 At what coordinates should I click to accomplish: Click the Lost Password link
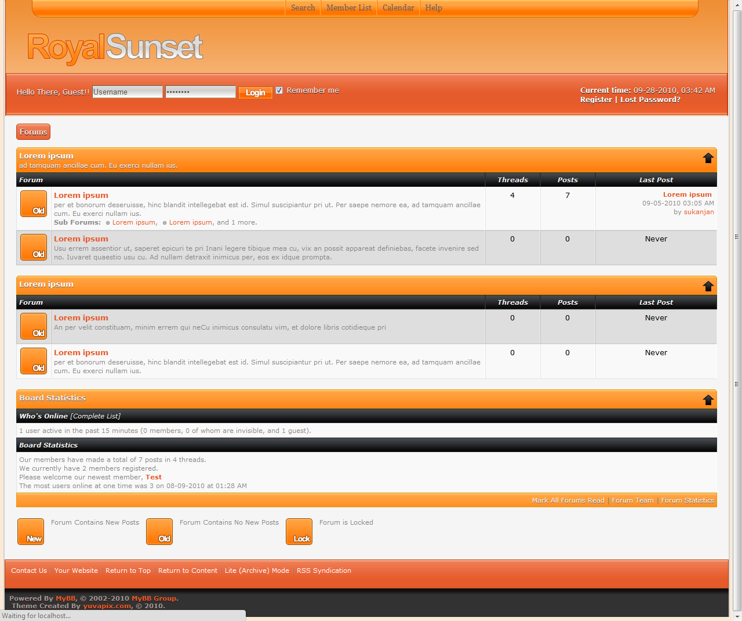pyautogui.click(x=650, y=100)
